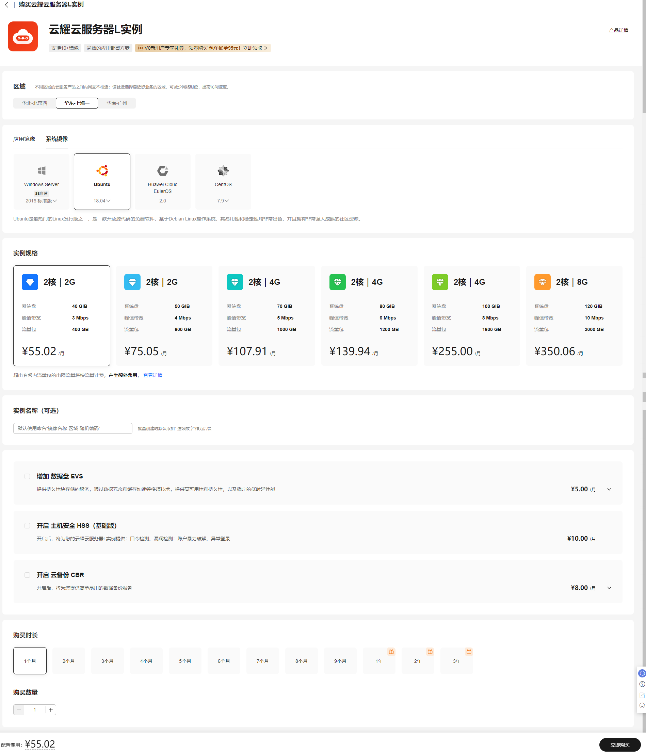Open CentOS 7.9 version dropdown

point(223,201)
